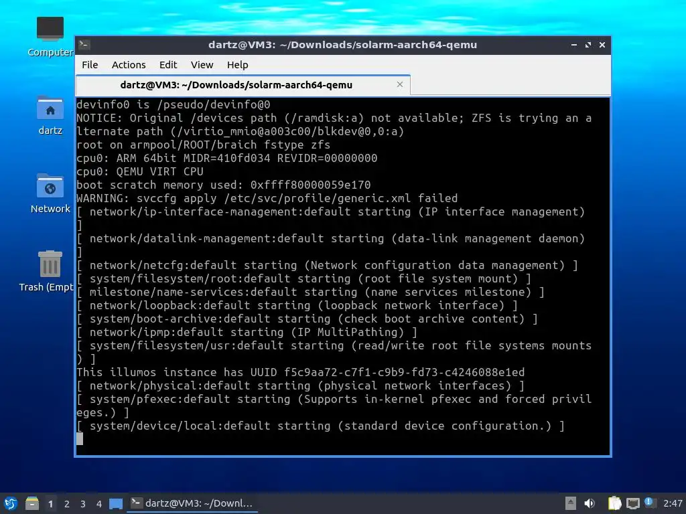Click 'network/netcfg:default starting' line
Screen dimensions: 686x514
[327, 265]
